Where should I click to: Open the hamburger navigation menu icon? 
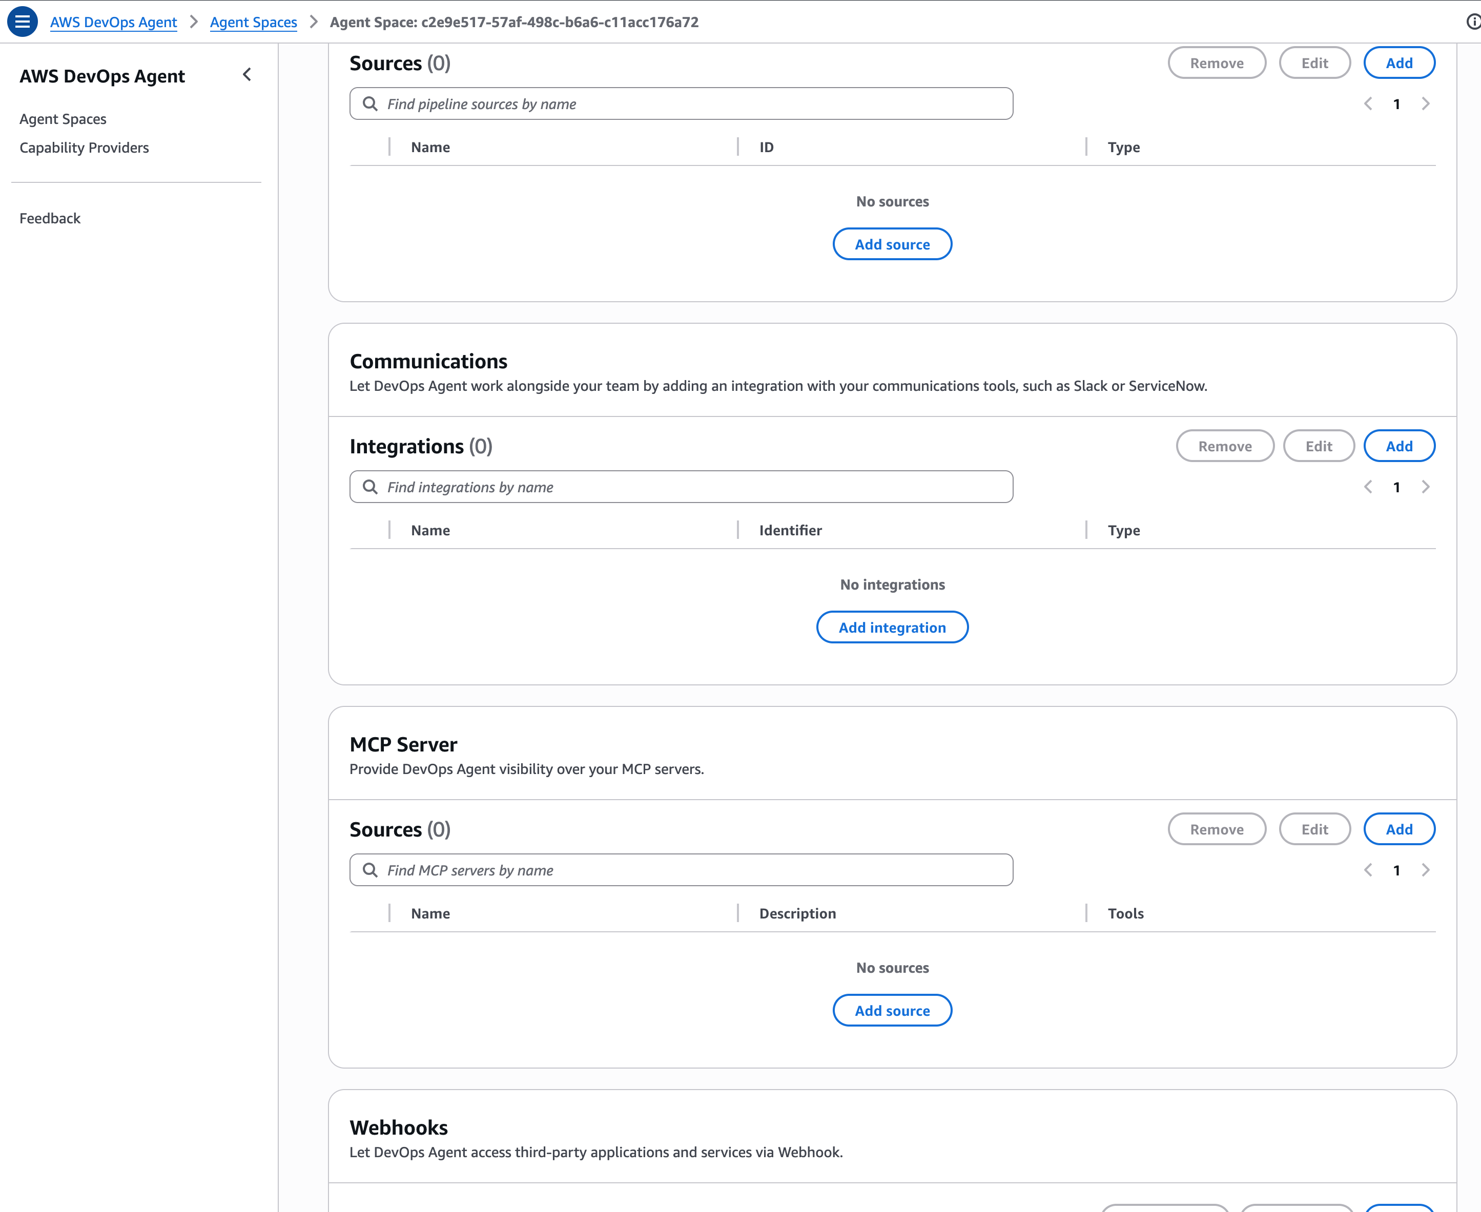[x=23, y=22]
